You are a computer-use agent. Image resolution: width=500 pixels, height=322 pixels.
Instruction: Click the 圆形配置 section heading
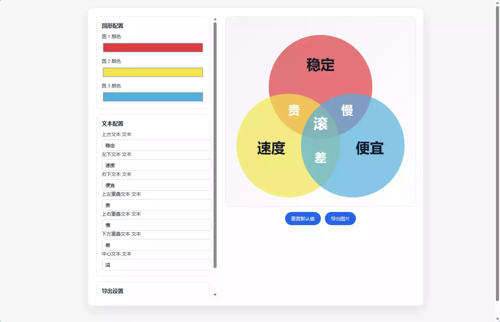click(113, 26)
